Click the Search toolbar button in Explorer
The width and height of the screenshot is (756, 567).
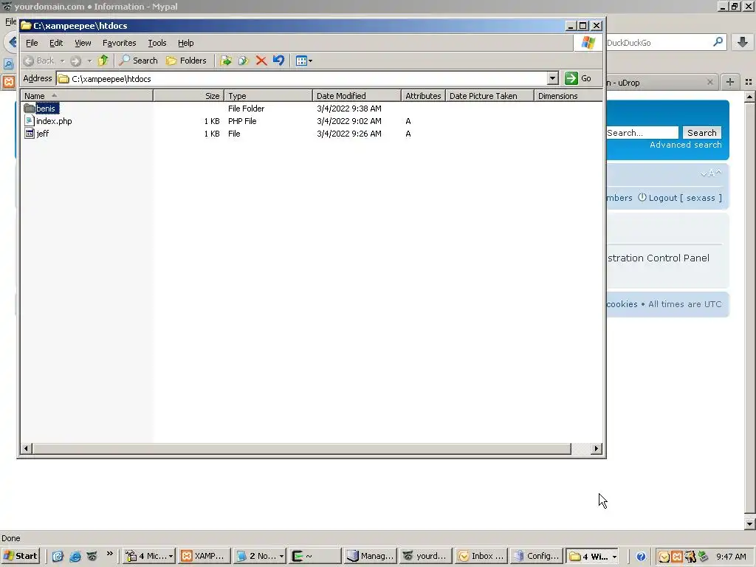pos(138,61)
